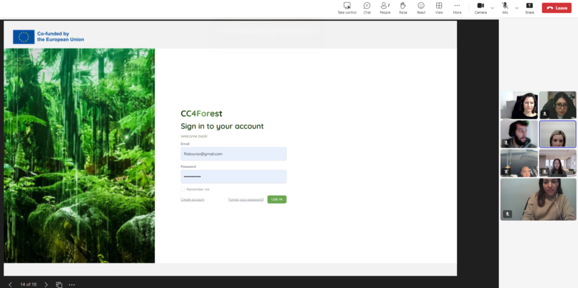Advance to the next slide
The width and height of the screenshot is (578, 288).
[x=46, y=284]
